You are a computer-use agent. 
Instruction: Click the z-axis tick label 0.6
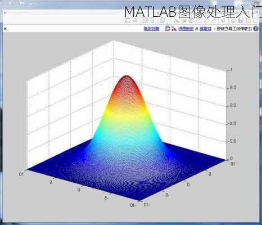click(x=233, y=105)
